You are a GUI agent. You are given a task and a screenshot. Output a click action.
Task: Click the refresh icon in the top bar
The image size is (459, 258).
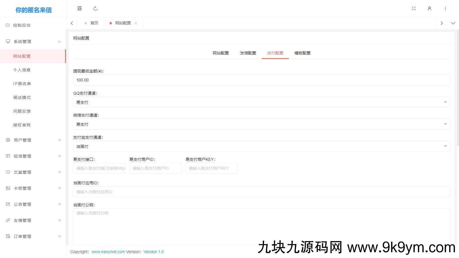[x=96, y=9]
